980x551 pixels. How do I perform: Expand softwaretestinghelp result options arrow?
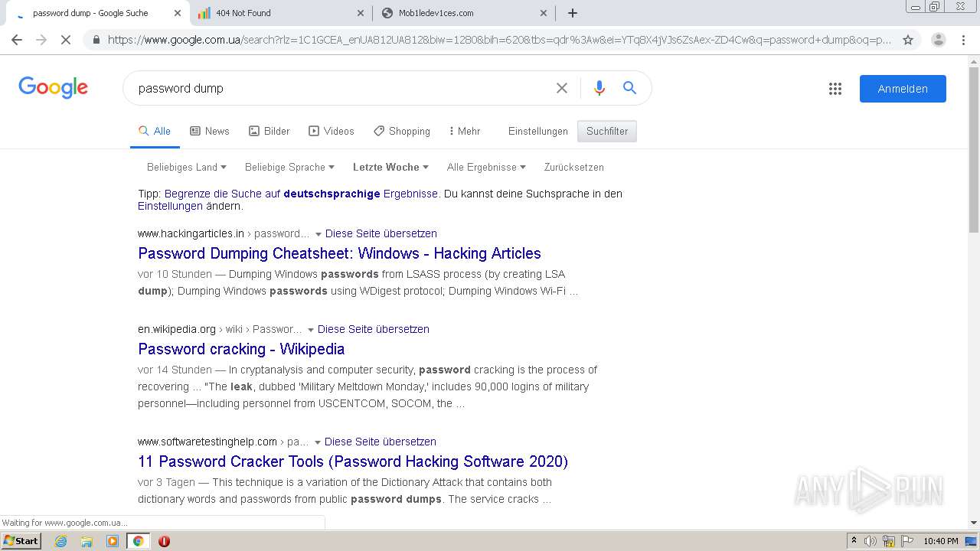tap(317, 442)
